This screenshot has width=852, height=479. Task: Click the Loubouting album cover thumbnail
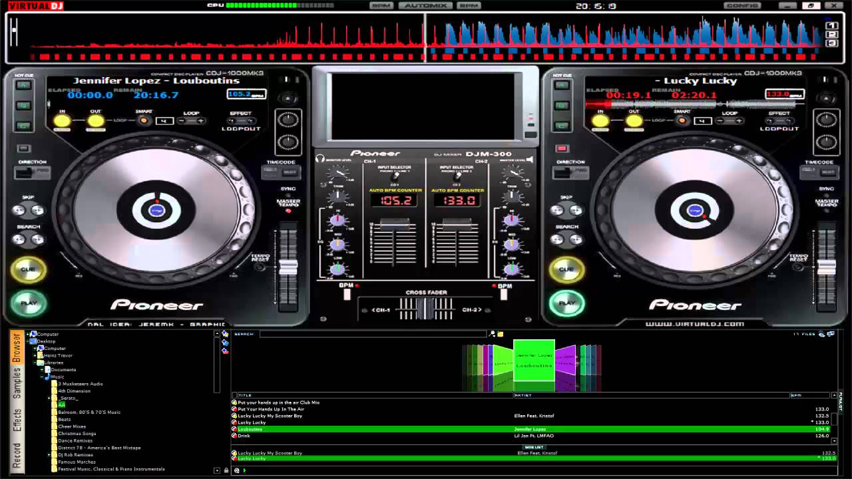tap(534, 360)
